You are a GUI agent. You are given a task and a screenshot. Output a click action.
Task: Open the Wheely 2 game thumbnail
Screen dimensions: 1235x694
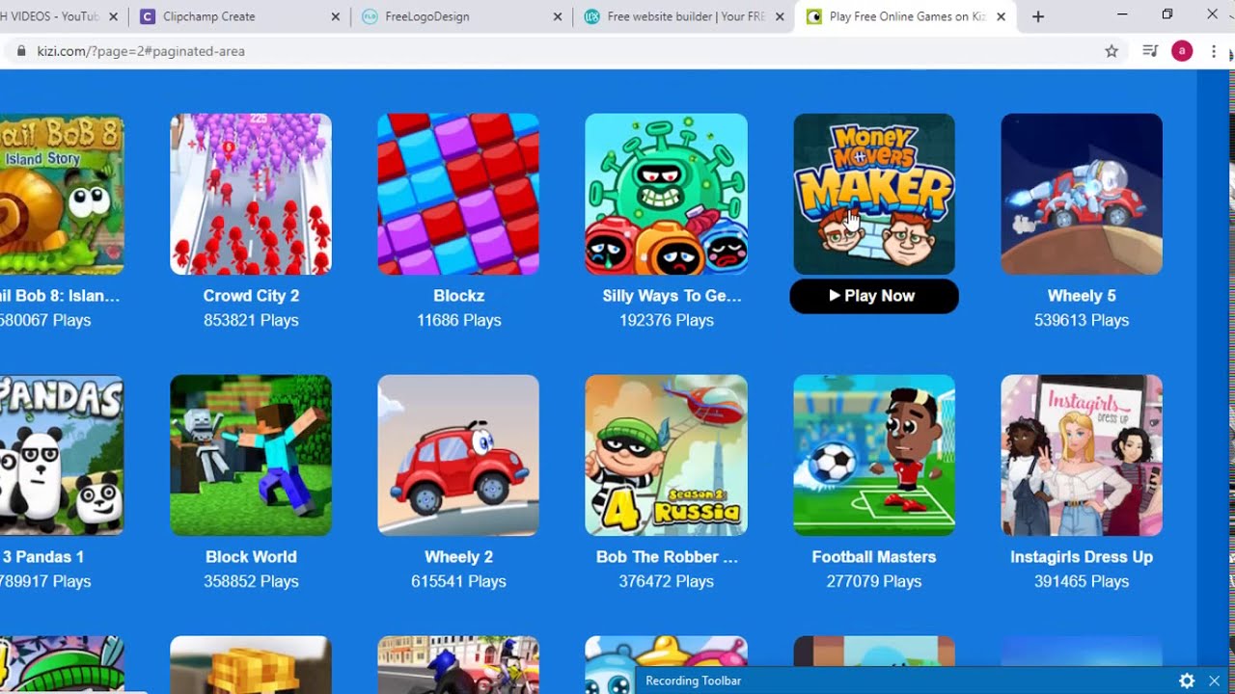pyautogui.click(x=458, y=455)
